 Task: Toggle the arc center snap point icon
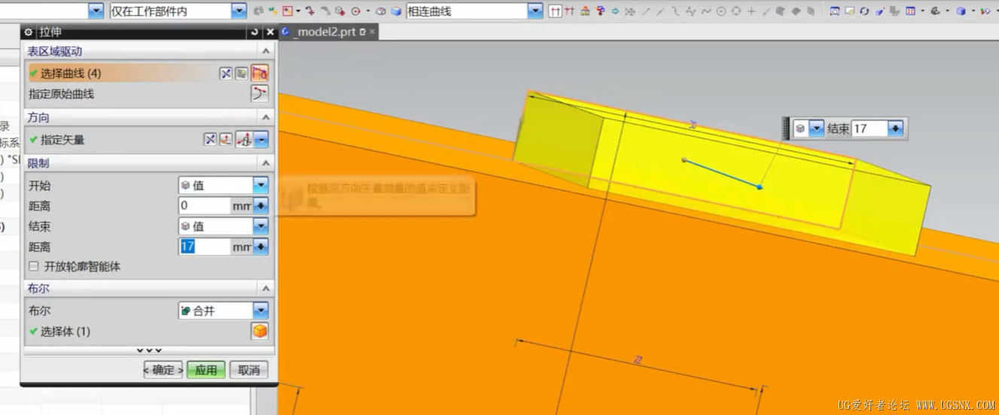tap(721, 11)
